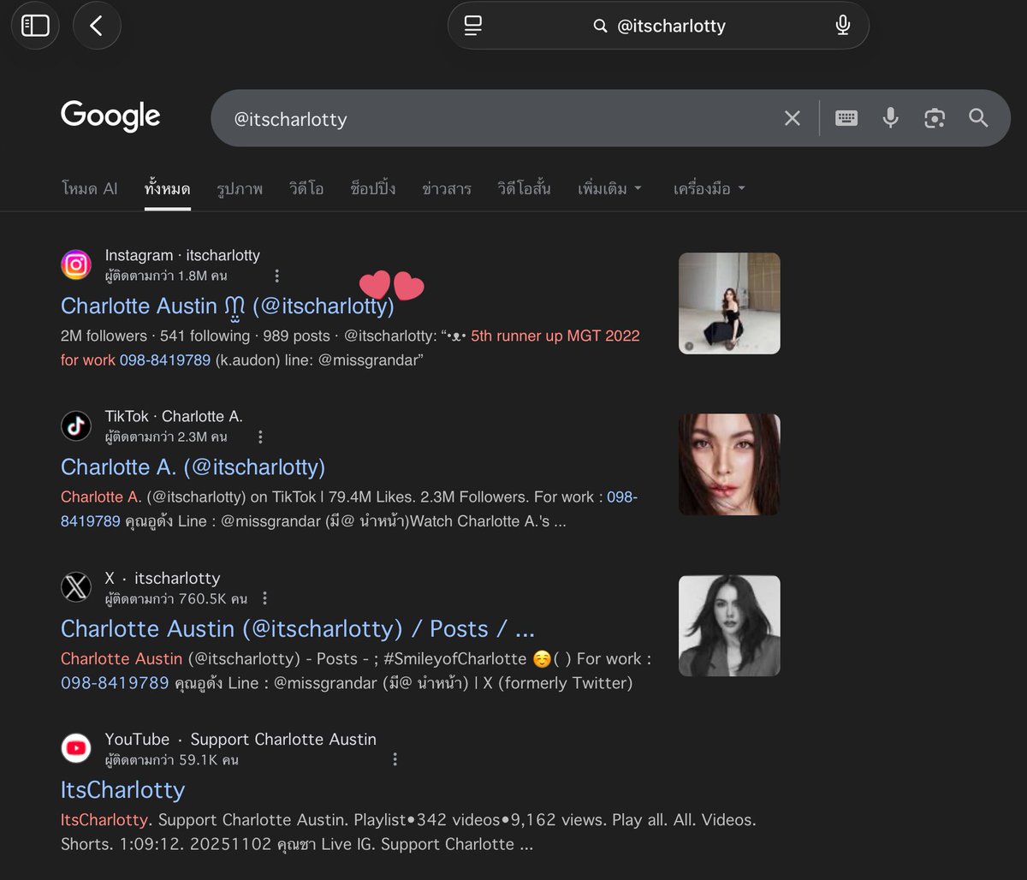Clear the Google search query with X
The width and height of the screenshot is (1027, 880).
(793, 118)
